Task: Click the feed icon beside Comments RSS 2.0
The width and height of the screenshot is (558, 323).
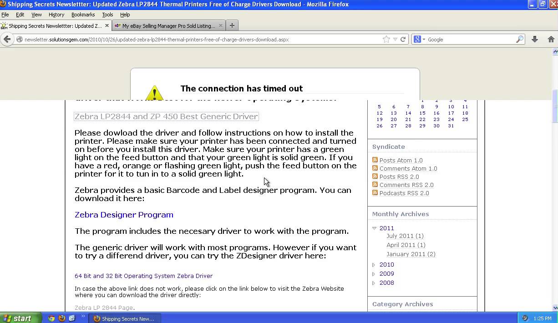Action: 375,184
